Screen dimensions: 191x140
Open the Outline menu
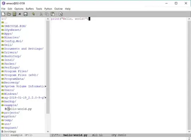click(58, 9)
